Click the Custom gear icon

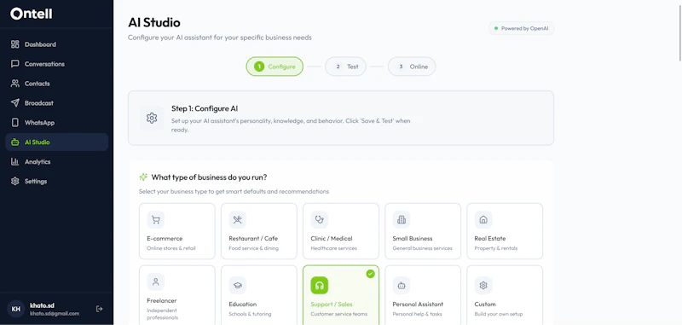483,286
